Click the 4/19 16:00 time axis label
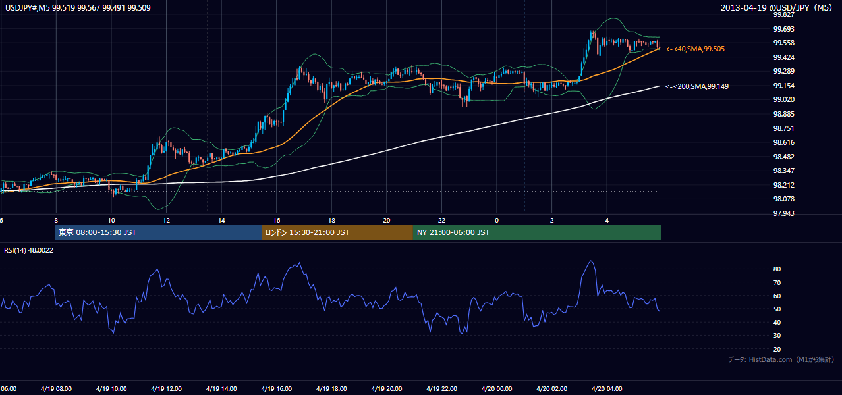 pyautogui.click(x=277, y=389)
